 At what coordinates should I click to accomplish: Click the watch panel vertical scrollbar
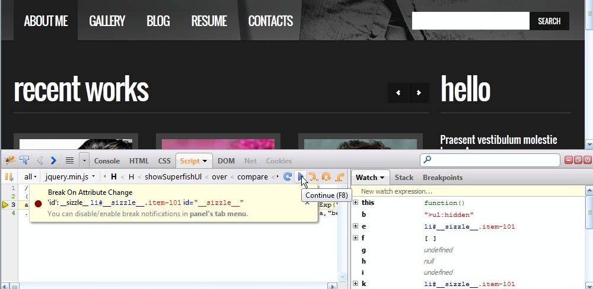coord(588,237)
